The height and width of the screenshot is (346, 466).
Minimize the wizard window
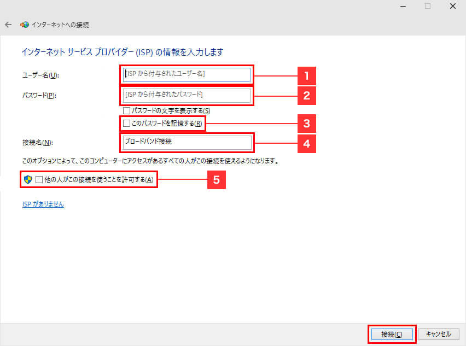(x=403, y=6)
